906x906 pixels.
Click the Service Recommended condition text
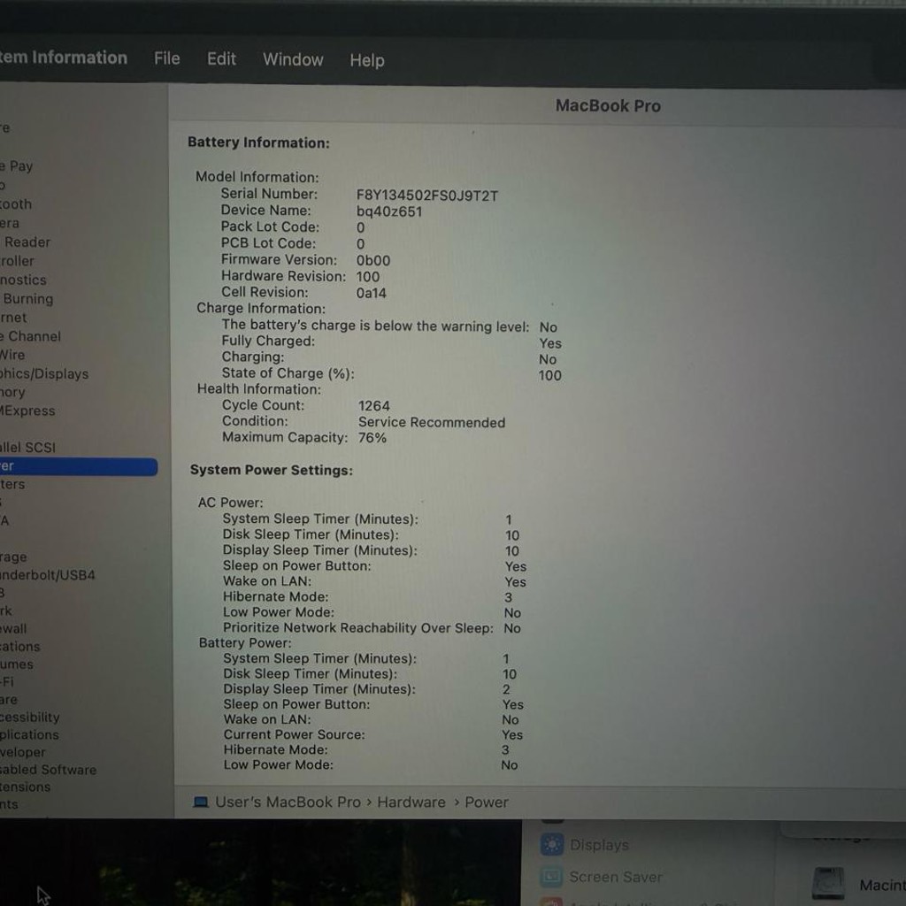tap(432, 422)
